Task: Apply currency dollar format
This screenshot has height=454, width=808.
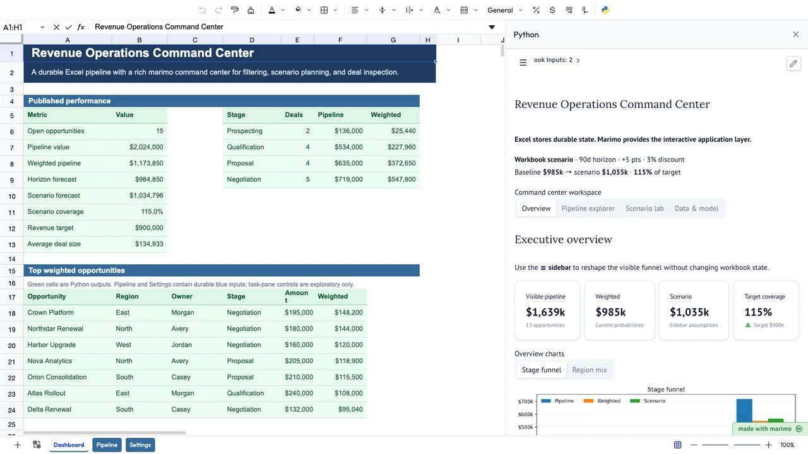Action: click(552, 10)
